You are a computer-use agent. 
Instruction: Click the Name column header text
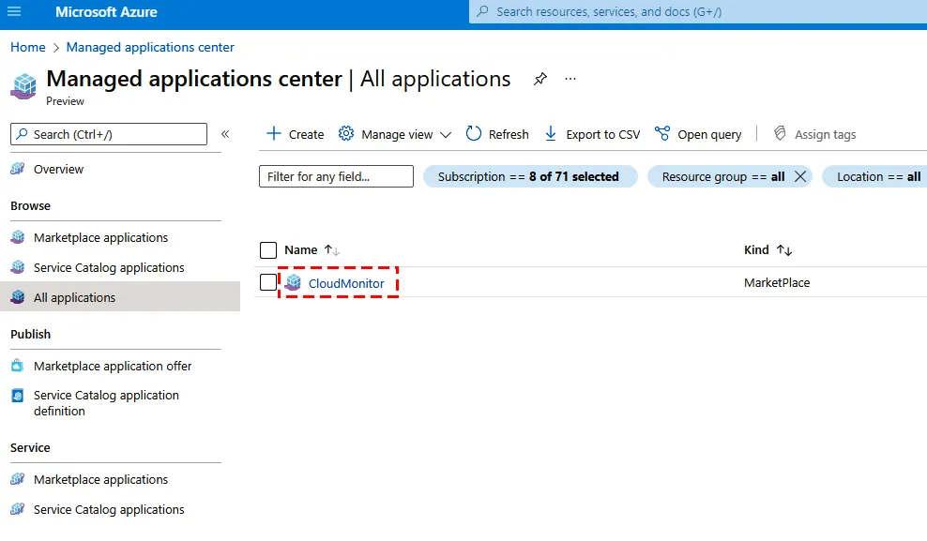click(x=301, y=250)
